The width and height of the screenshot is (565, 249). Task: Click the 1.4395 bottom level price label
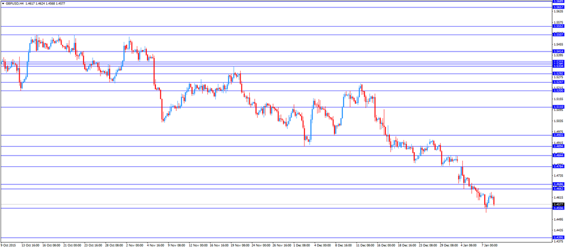[x=559, y=238]
